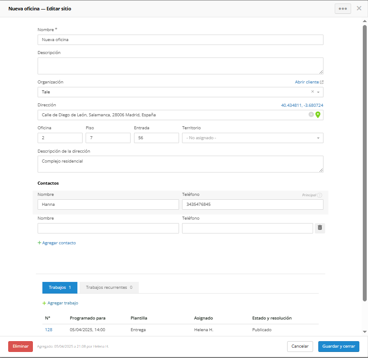Open the Territorio dropdown
Viewport: 368px width, 358px height.
(253, 138)
